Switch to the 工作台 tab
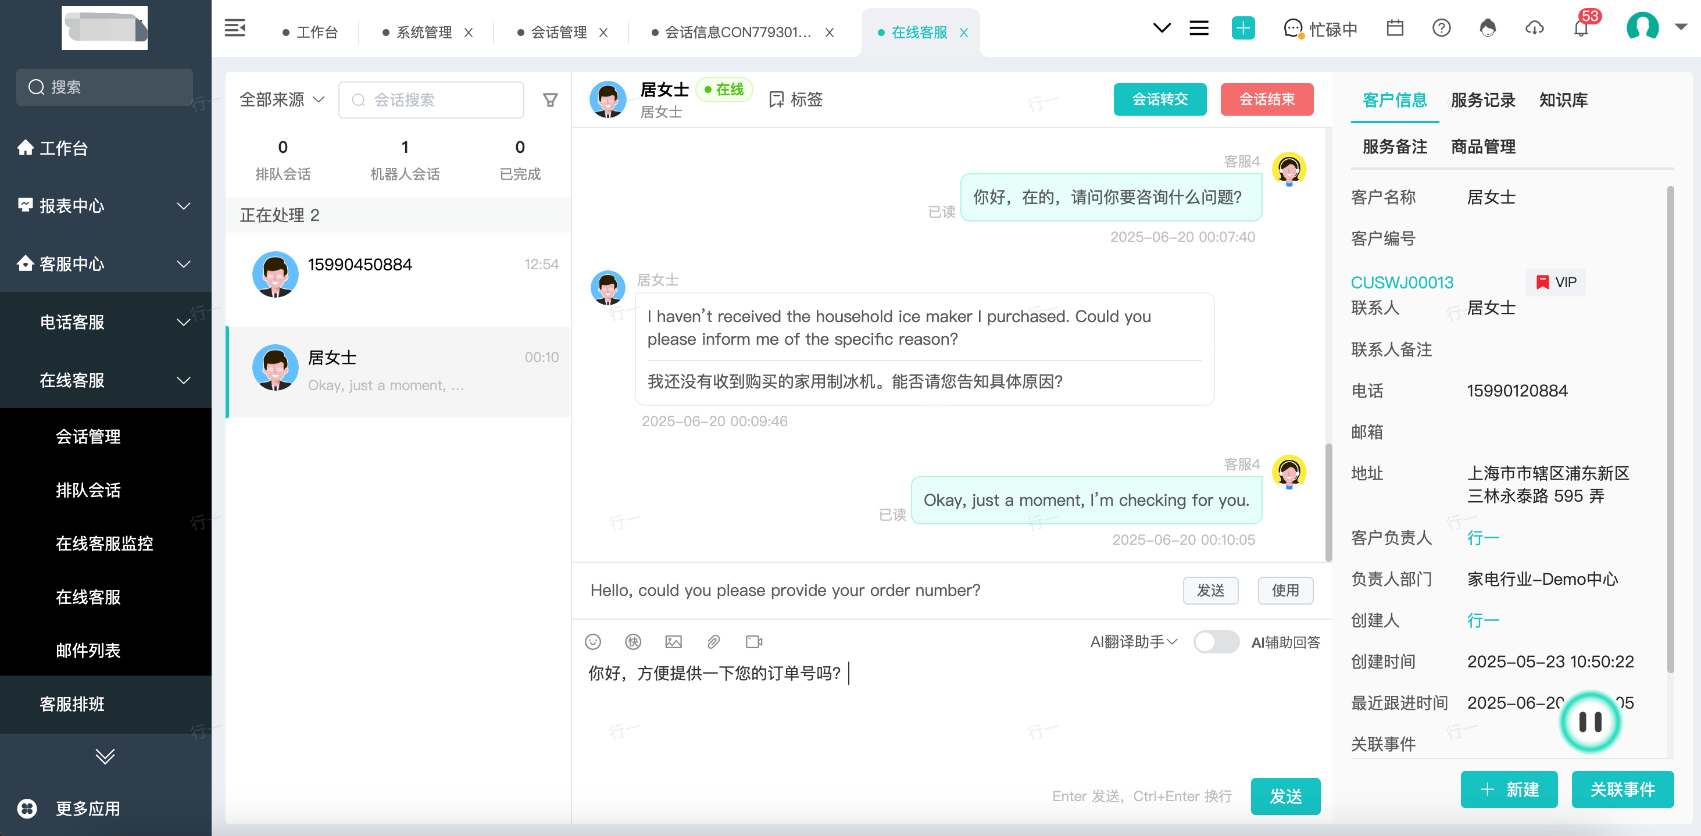The height and width of the screenshot is (836, 1701). click(x=310, y=33)
